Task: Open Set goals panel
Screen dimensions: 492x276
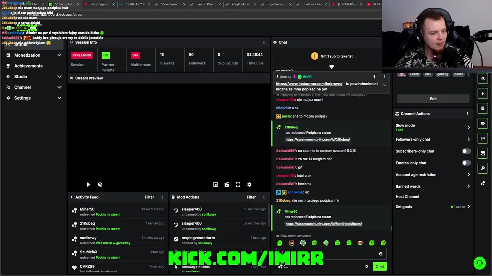Action: pos(468,207)
